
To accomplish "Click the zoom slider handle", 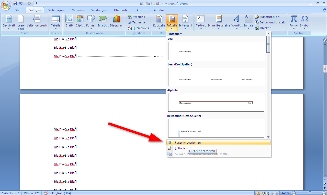I will 310,193.
